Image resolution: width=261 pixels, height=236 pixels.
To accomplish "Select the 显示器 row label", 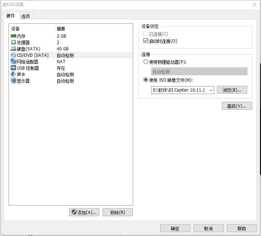I will (23, 81).
